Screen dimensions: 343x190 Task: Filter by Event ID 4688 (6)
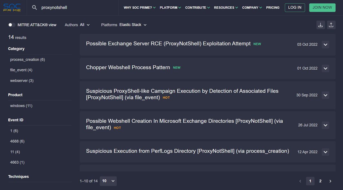pos(17,141)
